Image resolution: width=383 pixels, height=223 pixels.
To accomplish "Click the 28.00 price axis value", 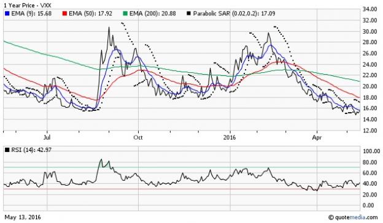I will tap(369, 42).
